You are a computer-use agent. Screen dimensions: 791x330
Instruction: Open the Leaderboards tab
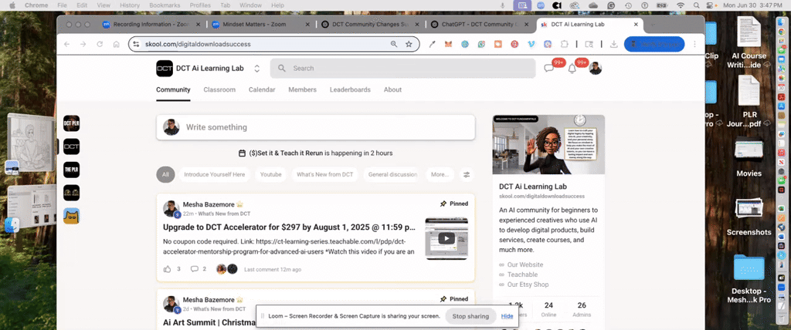pyautogui.click(x=350, y=89)
